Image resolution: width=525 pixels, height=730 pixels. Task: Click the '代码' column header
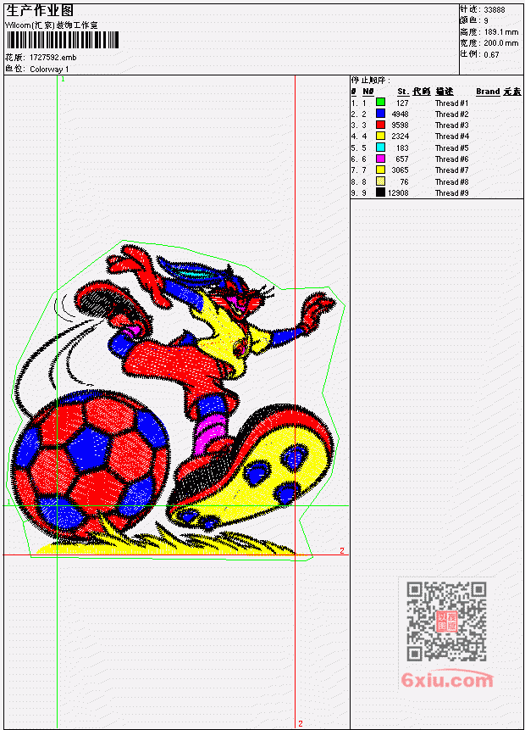(x=422, y=92)
